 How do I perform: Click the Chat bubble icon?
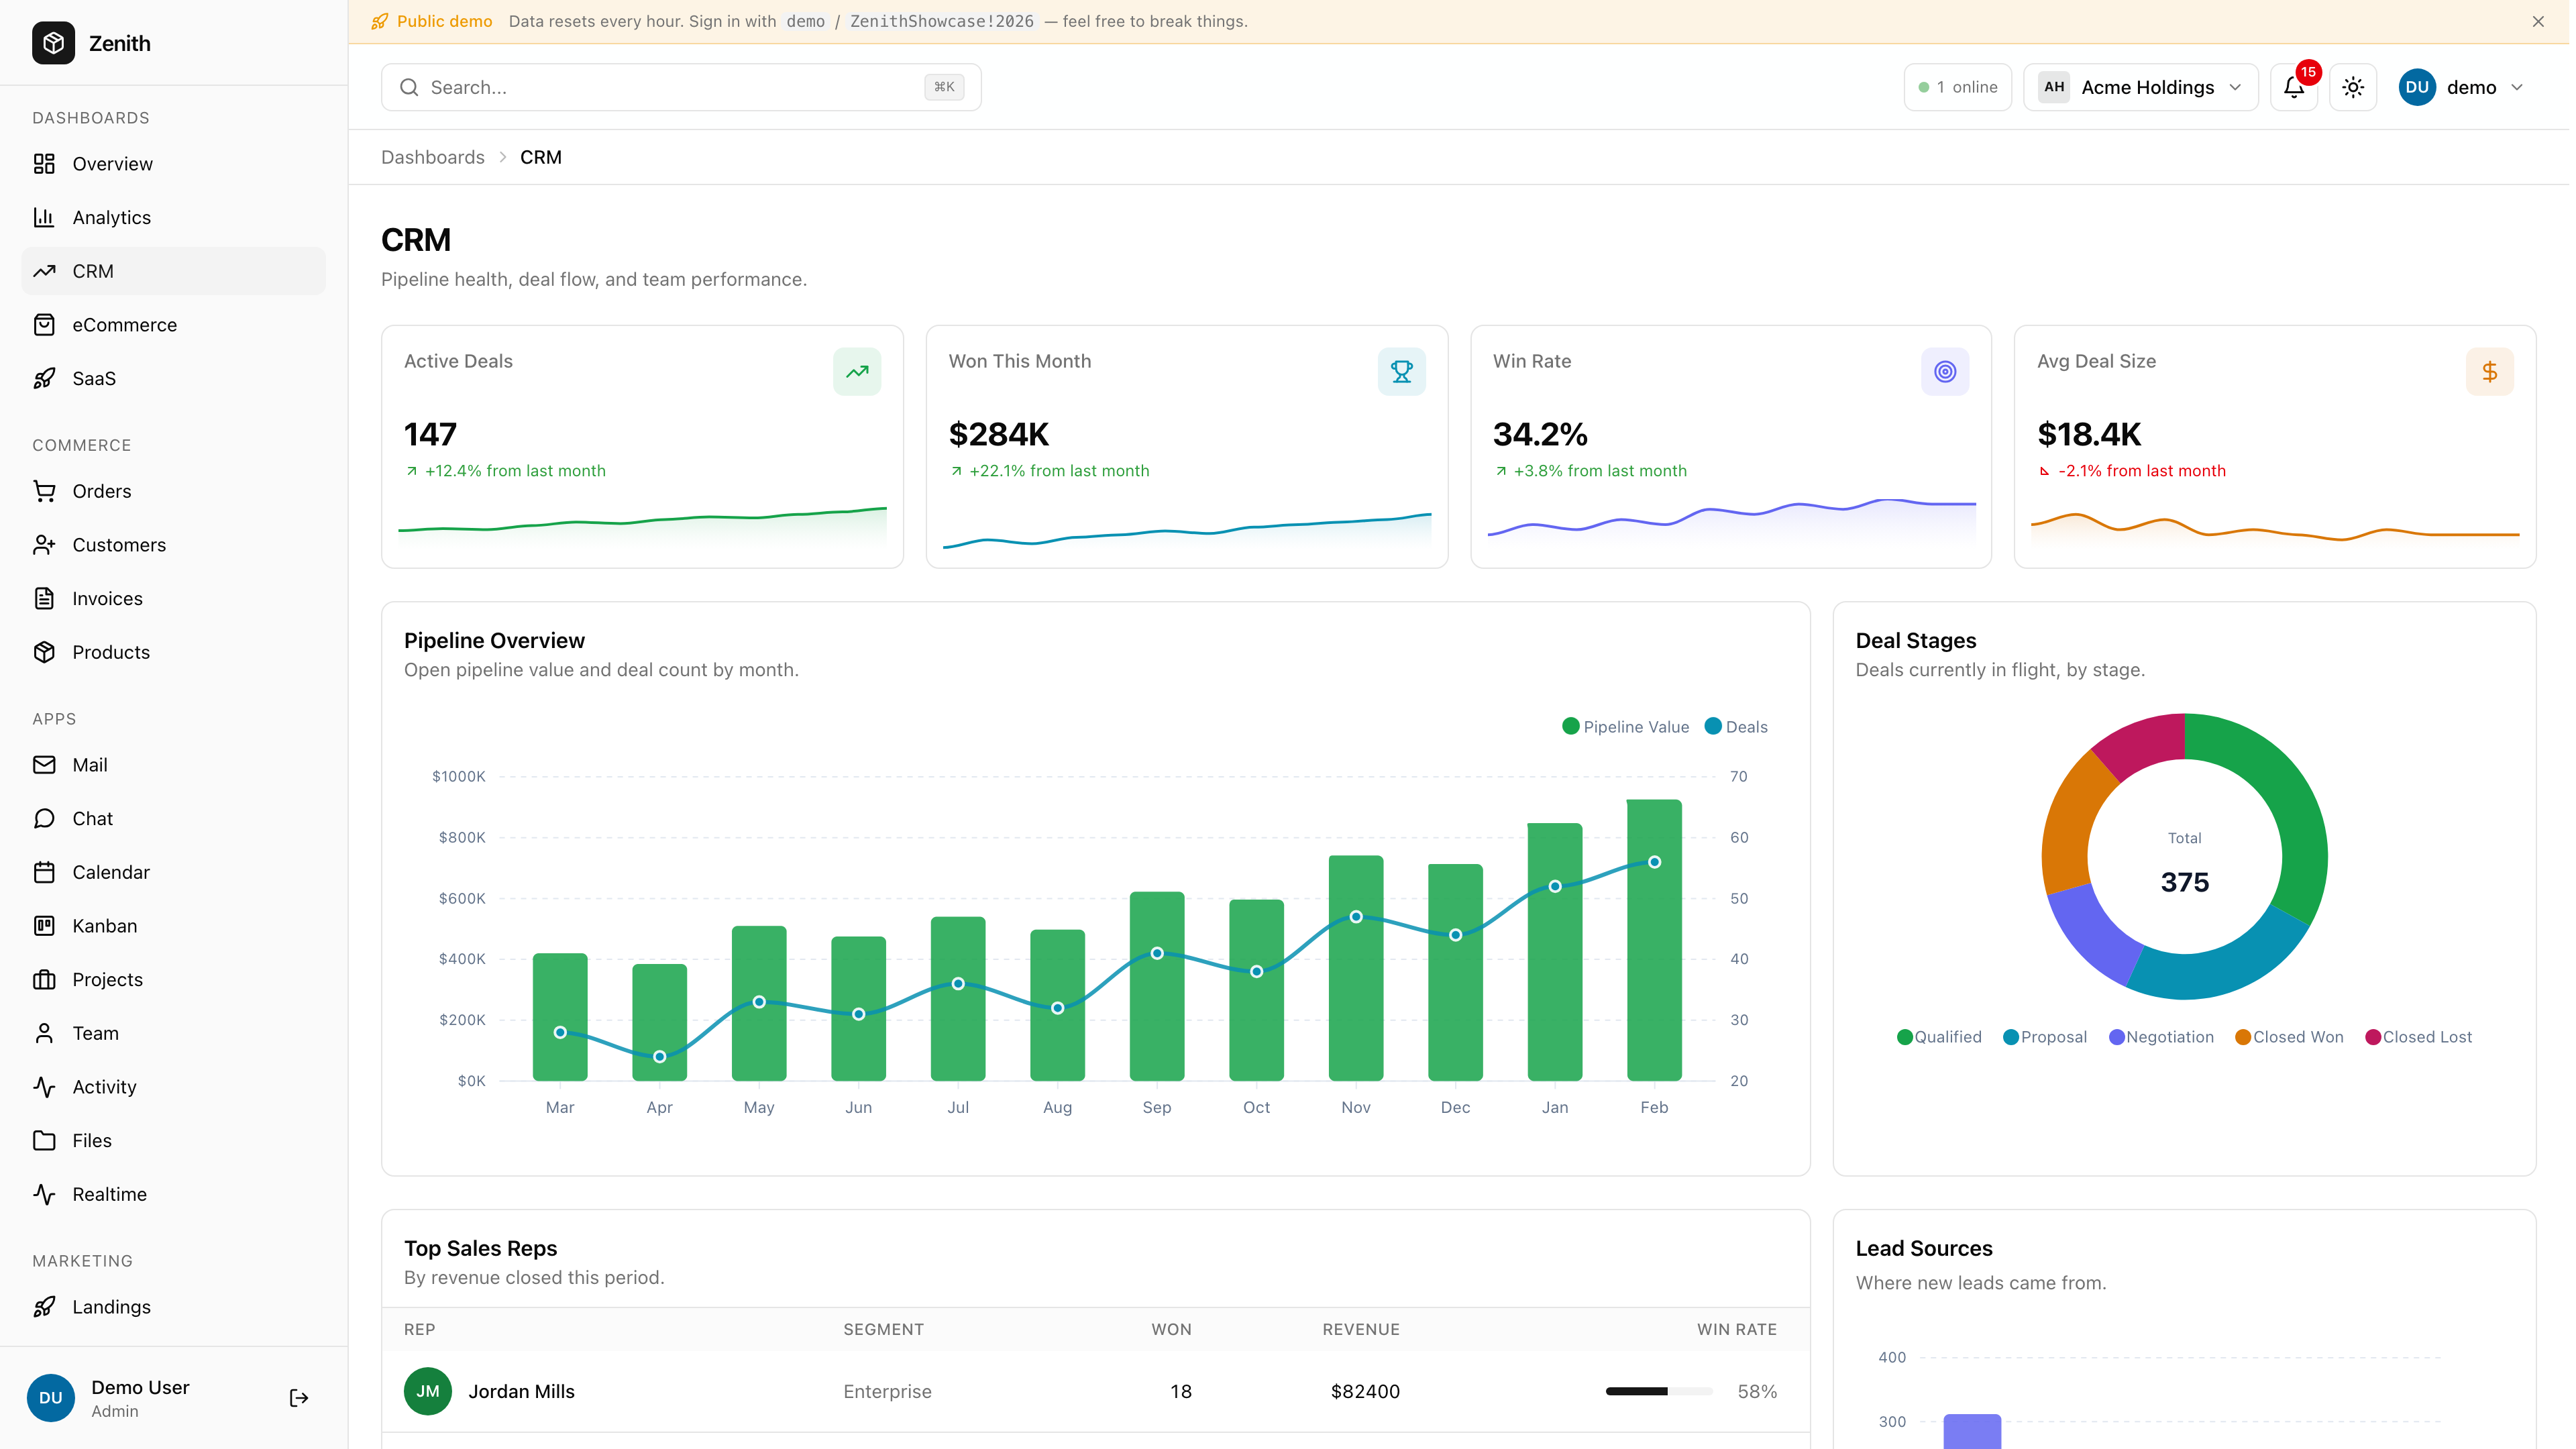[x=44, y=819]
